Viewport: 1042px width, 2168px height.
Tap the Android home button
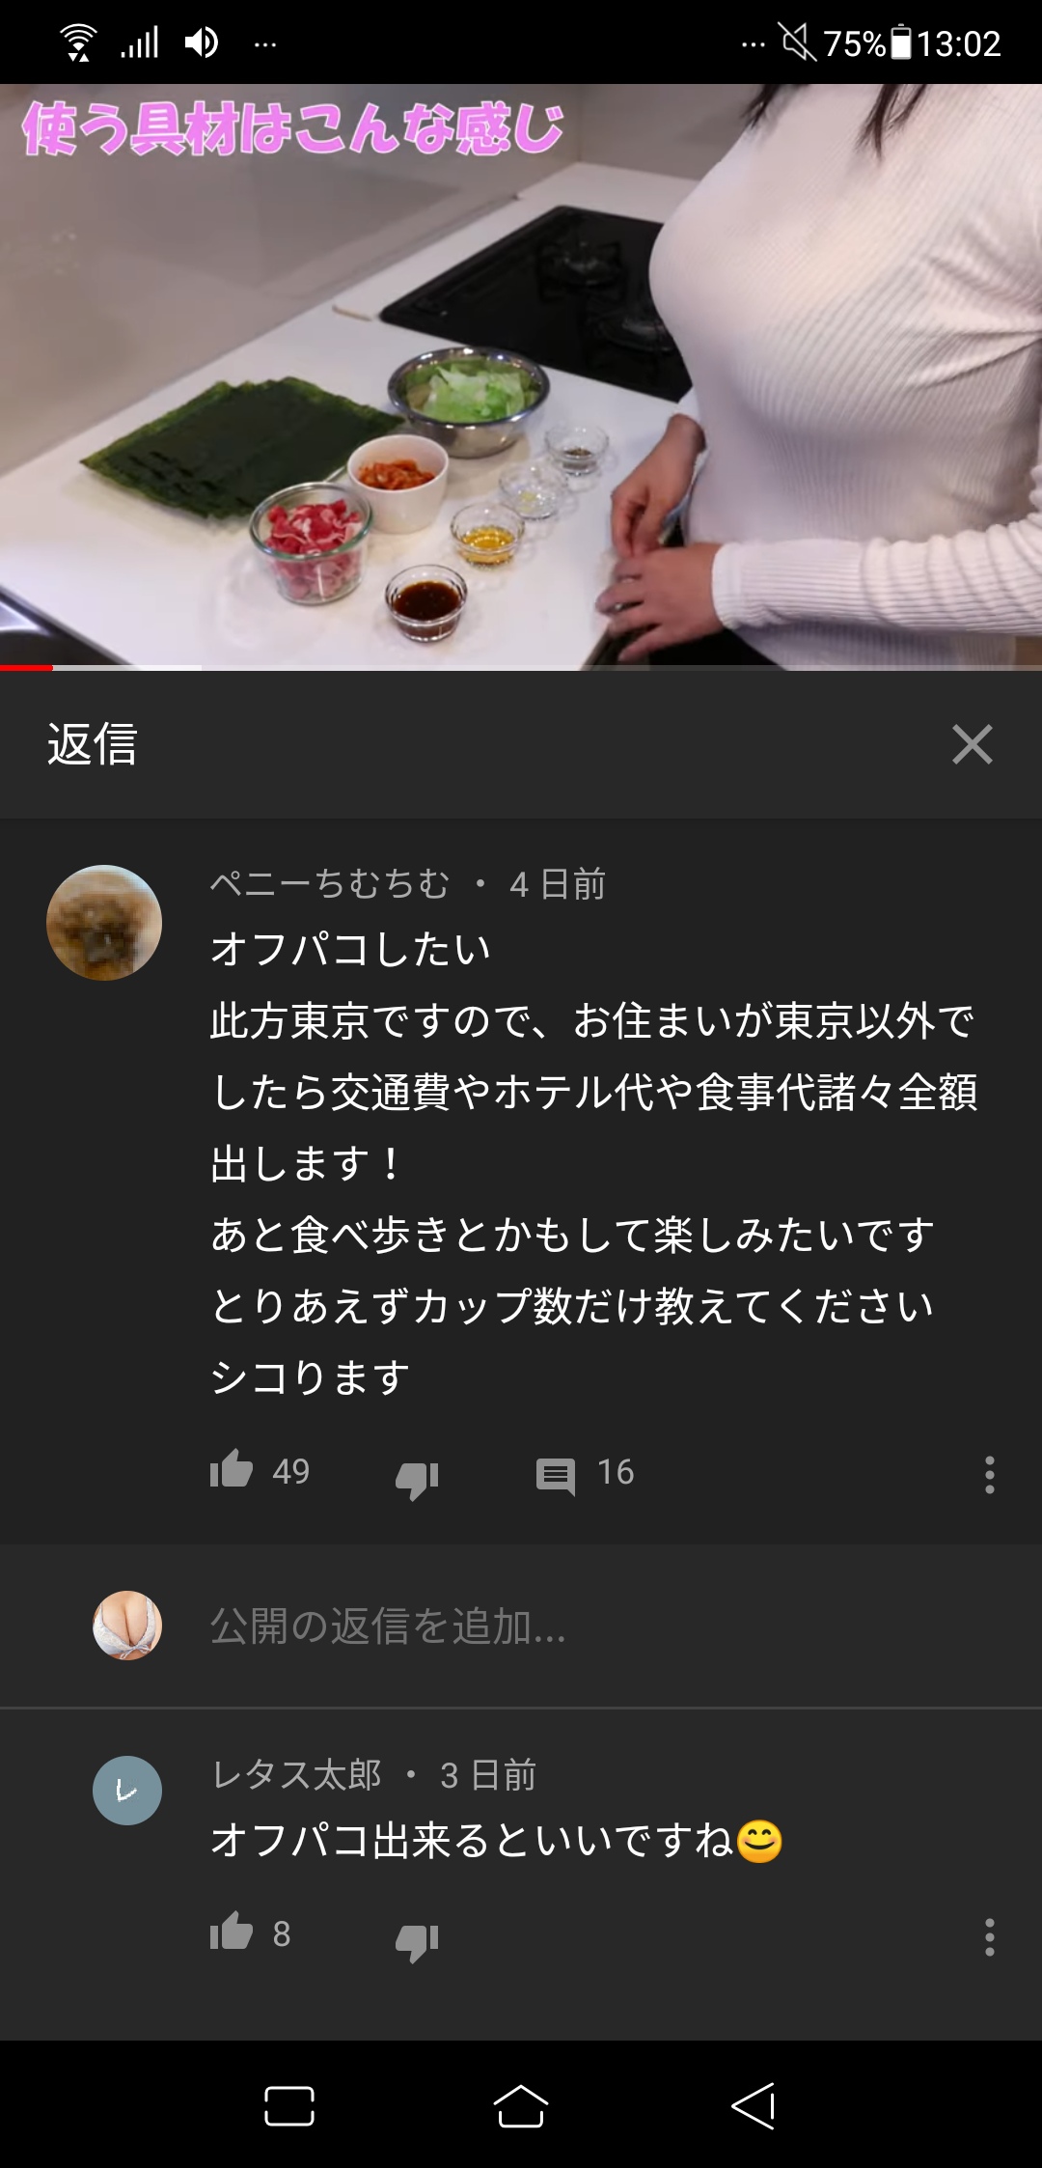click(x=521, y=2105)
